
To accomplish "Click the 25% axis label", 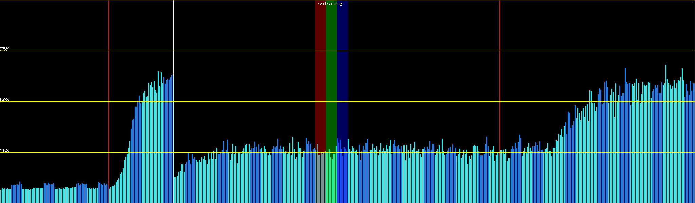I will click(4, 151).
